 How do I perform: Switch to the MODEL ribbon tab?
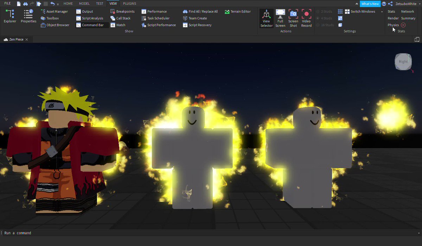(84, 4)
